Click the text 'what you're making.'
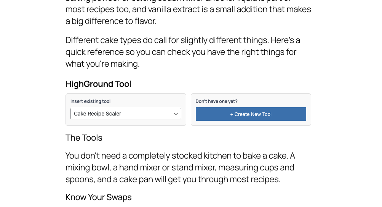The width and height of the screenshot is (382, 207). (x=102, y=64)
